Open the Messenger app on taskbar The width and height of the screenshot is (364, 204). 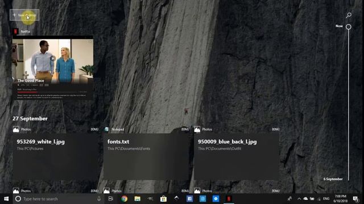tap(216, 199)
